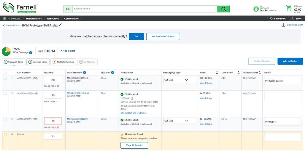Click the Prototype A notes field

point(283,122)
